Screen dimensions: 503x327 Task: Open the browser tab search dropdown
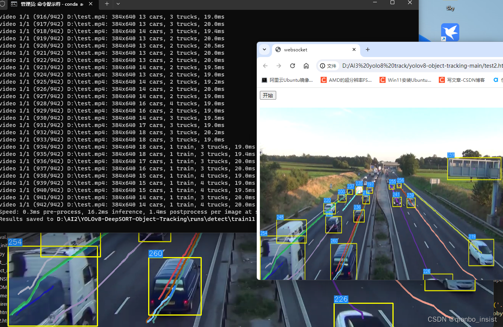pyautogui.click(x=264, y=49)
